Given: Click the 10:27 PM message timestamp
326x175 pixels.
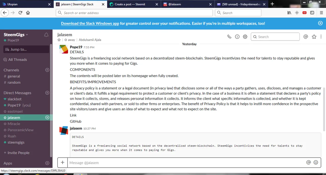Looking at the screenshot, I should pos(89,129).
